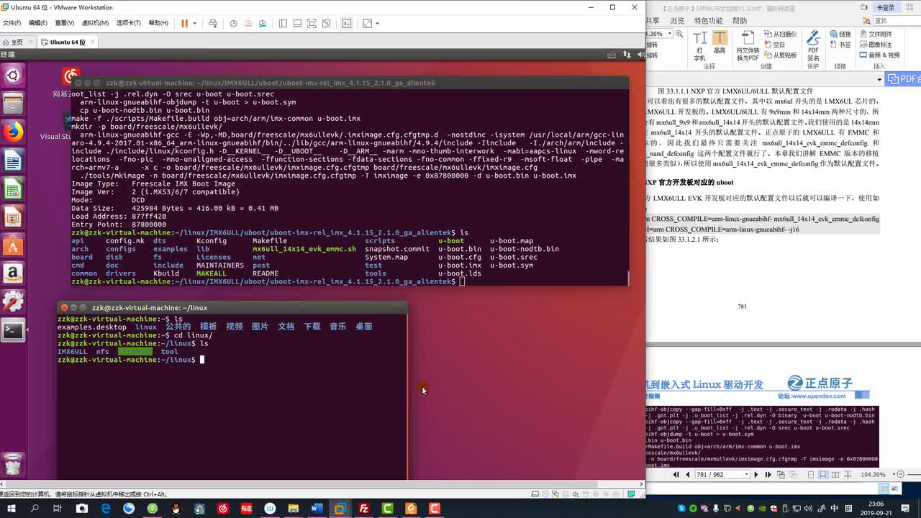
Task: Open the 特色功能 ribbon tab in PDF reader
Action: 709,21
